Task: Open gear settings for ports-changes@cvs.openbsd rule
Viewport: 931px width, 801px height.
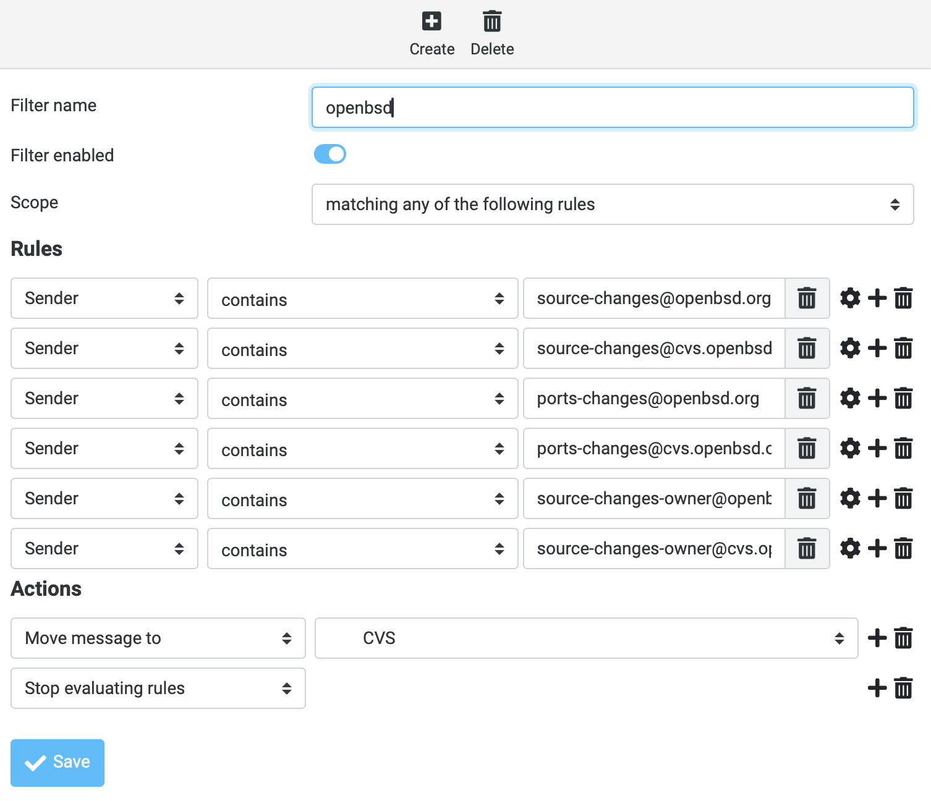Action: [x=850, y=448]
